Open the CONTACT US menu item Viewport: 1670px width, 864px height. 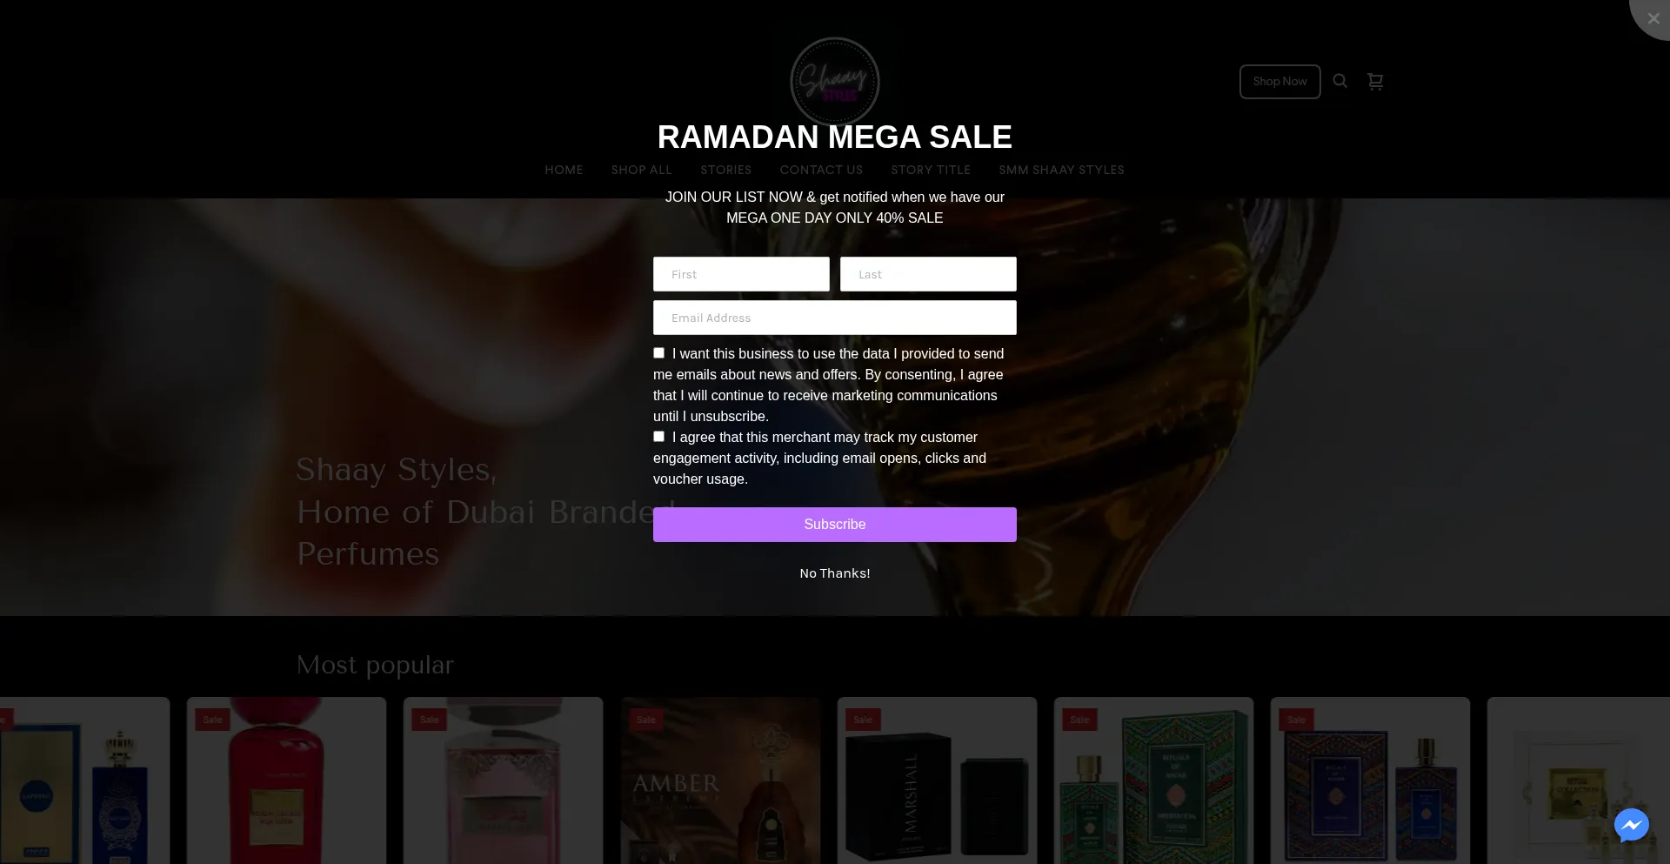(x=821, y=170)
